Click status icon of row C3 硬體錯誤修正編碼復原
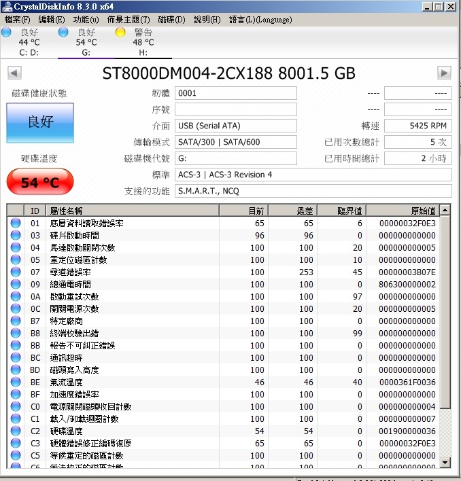 [x=16, y=443]
